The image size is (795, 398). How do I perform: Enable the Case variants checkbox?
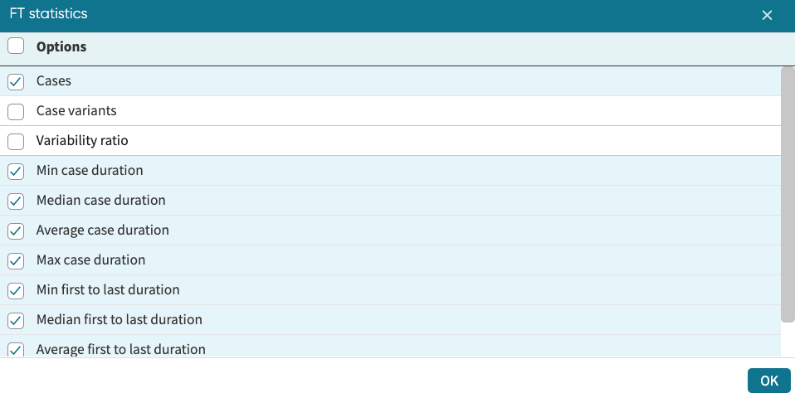16,111
